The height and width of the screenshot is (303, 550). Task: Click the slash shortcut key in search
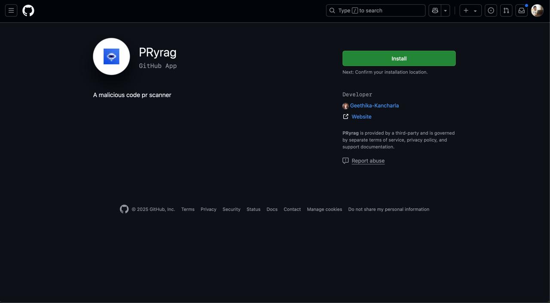coord(355,10)
